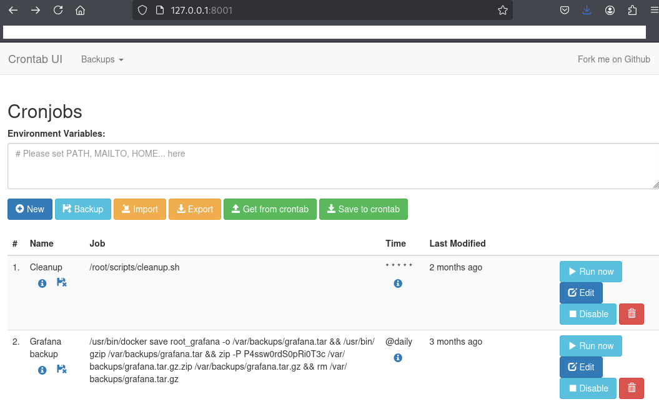Image resolution: width=659 pixels, height=409 pixels.
Task: Disable the Grafana backup cronjob
Action: 588,388
